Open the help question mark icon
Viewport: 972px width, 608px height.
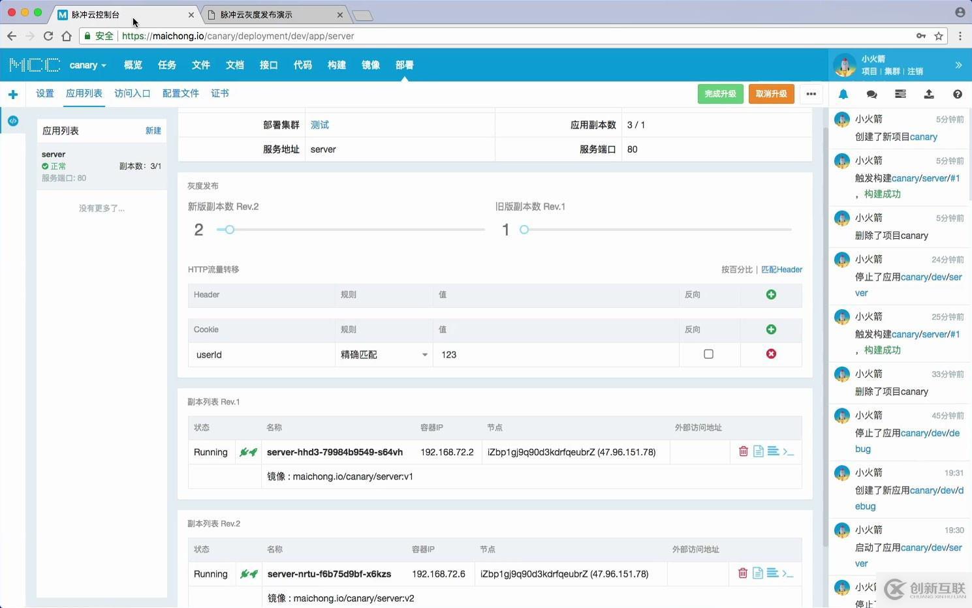[x=958, y=94]
